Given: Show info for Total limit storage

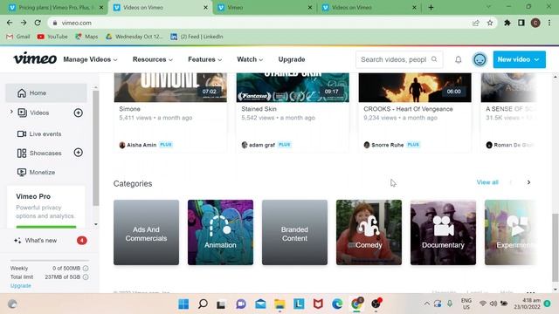Looking at the screenshot, I should [86, 276].
